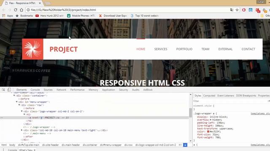Collapse the div class container node
This screenshot has width=270, height=151.
[14, 96]
